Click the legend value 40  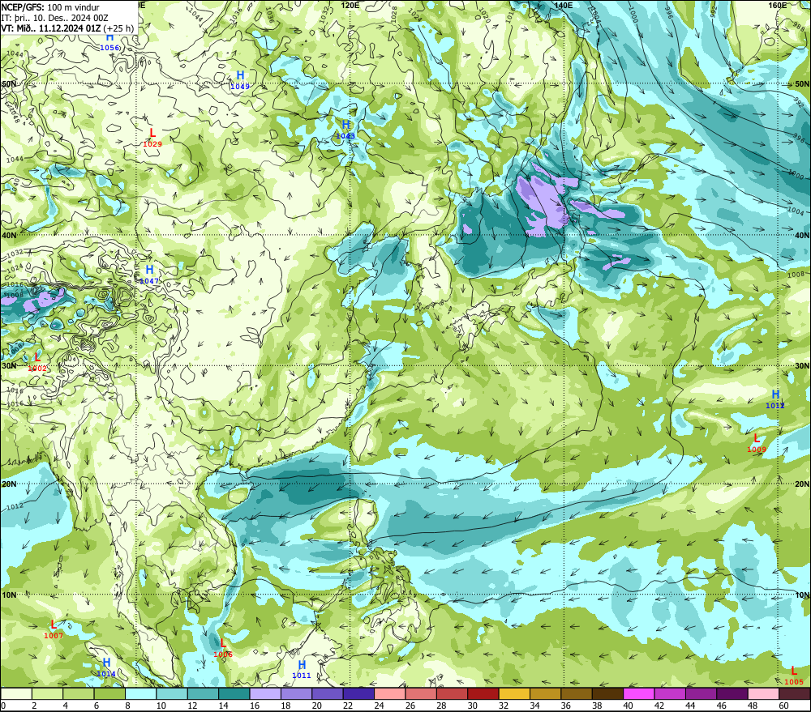[629, 706]
